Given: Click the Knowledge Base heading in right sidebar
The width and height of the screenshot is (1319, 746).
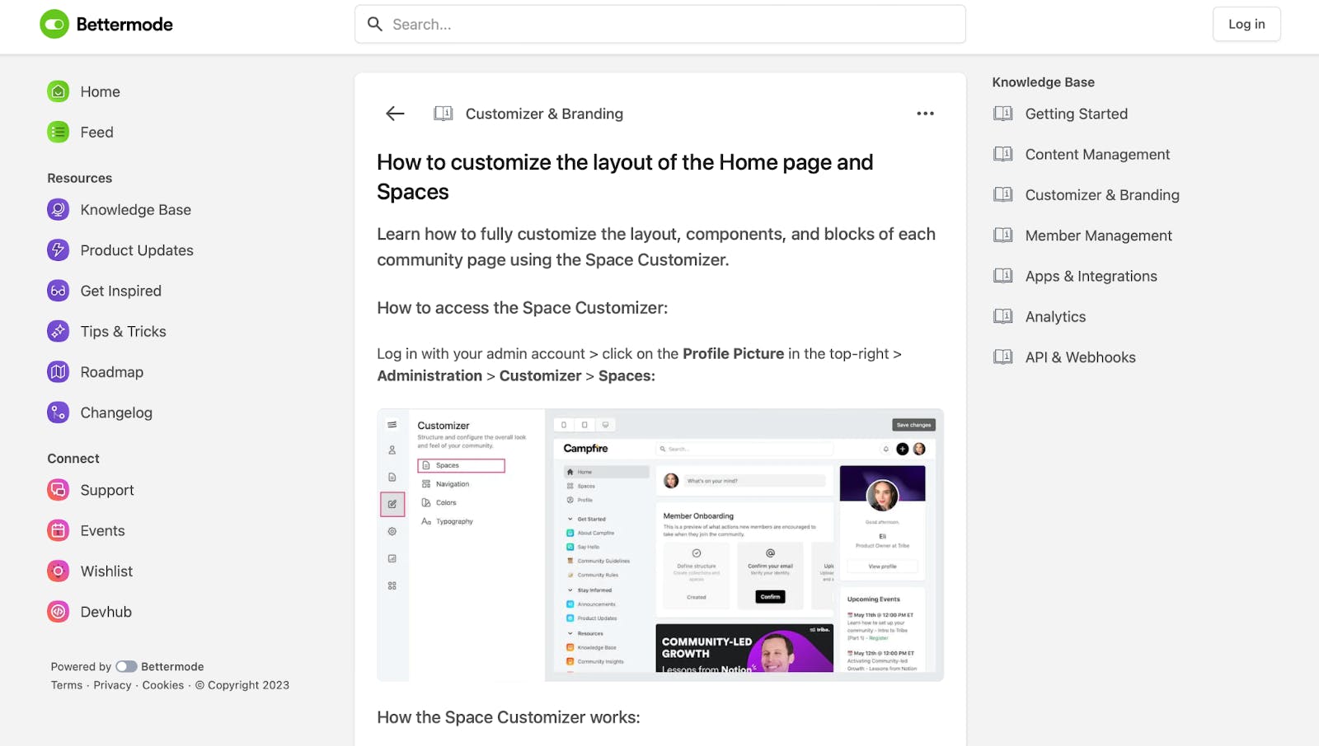Looking at the screenshot, I should (x=1044, y=82).
